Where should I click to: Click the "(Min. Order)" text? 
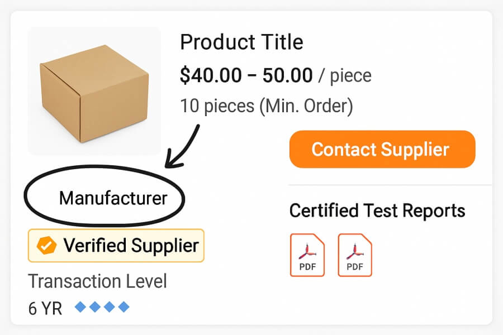click(x=306, y=105)
